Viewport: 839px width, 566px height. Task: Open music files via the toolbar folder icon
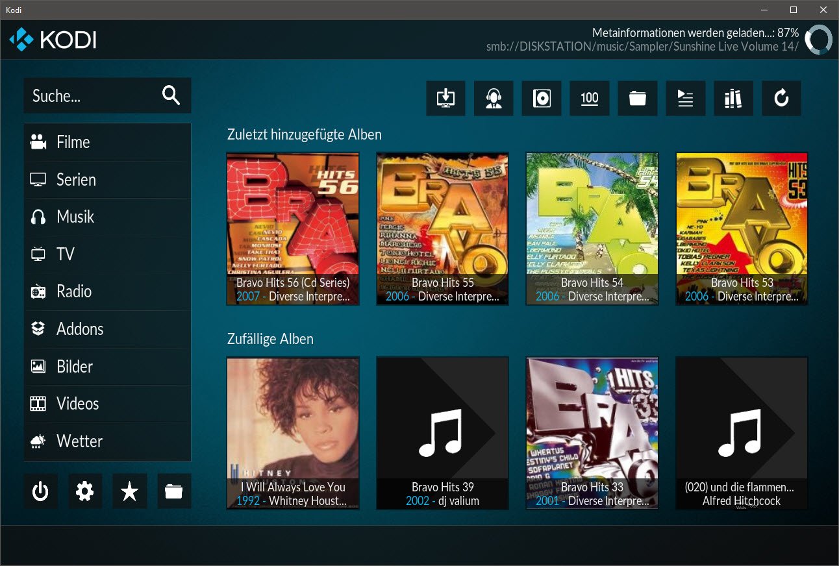click(638, 98)
